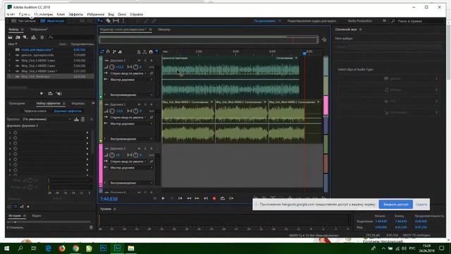
Task: Click the red Record button
Action: tap(214, 198)
